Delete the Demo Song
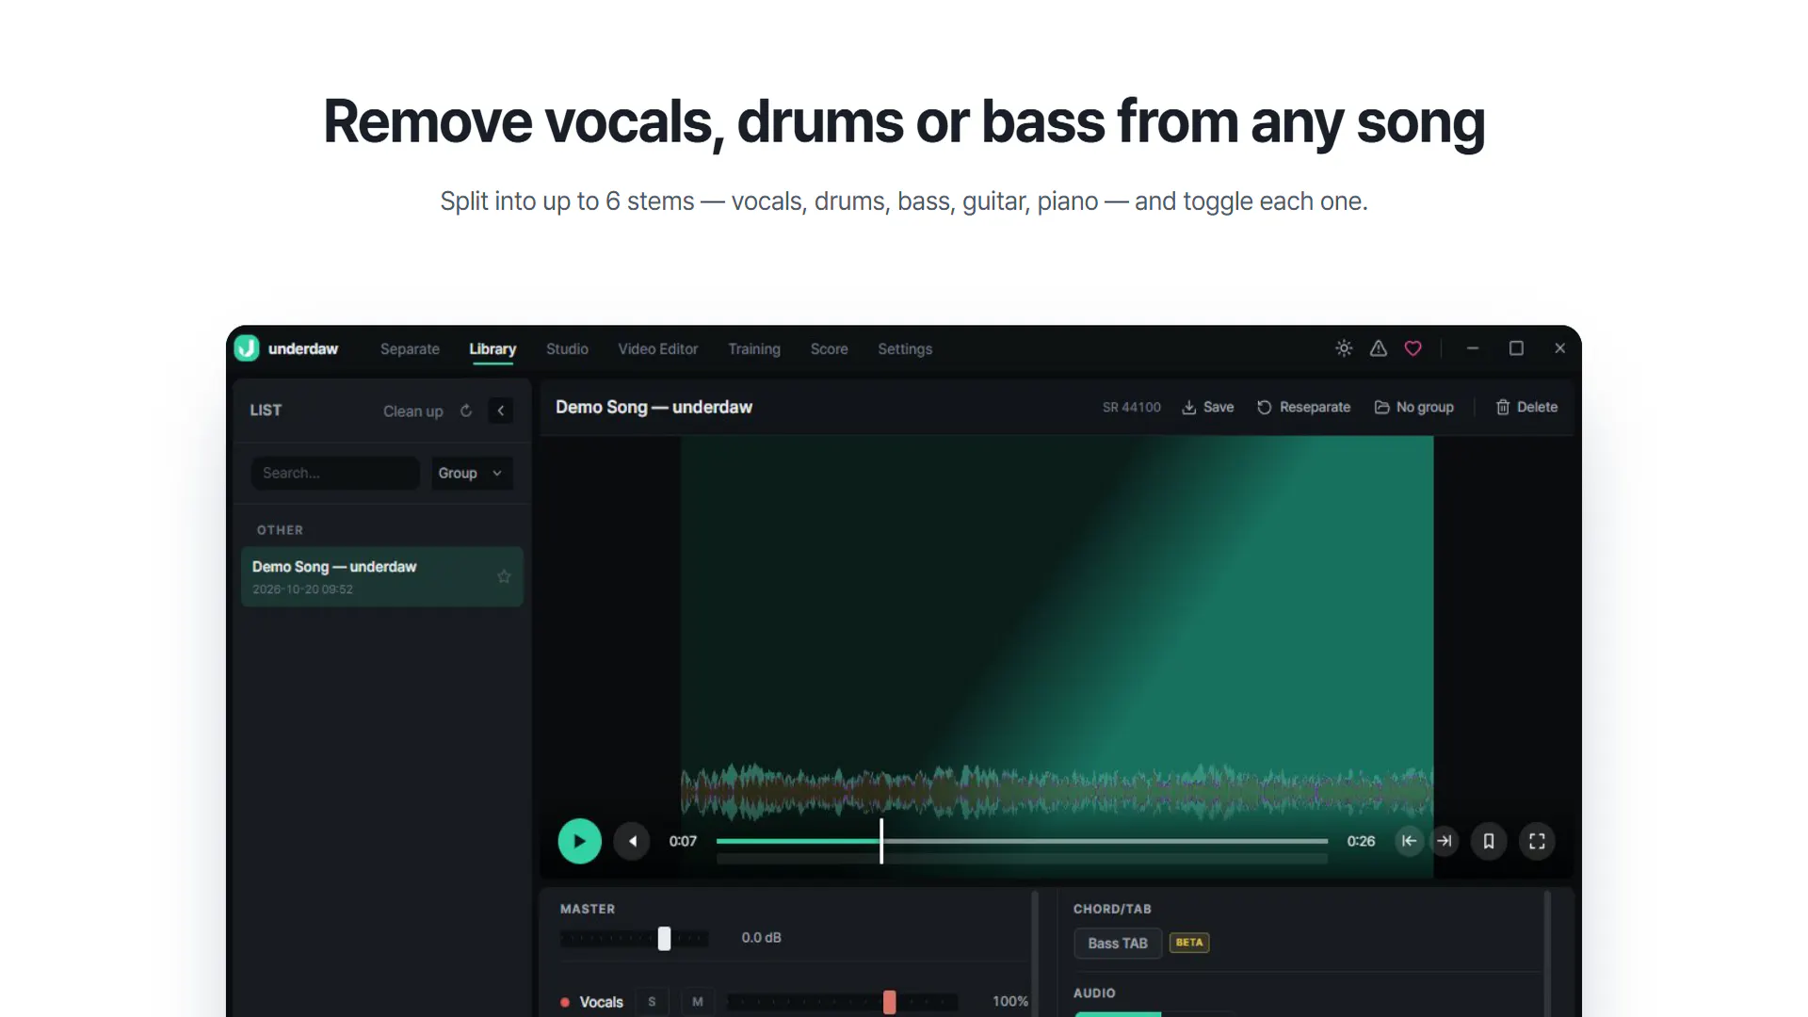1808x1017 pixels. [1526, 407]
